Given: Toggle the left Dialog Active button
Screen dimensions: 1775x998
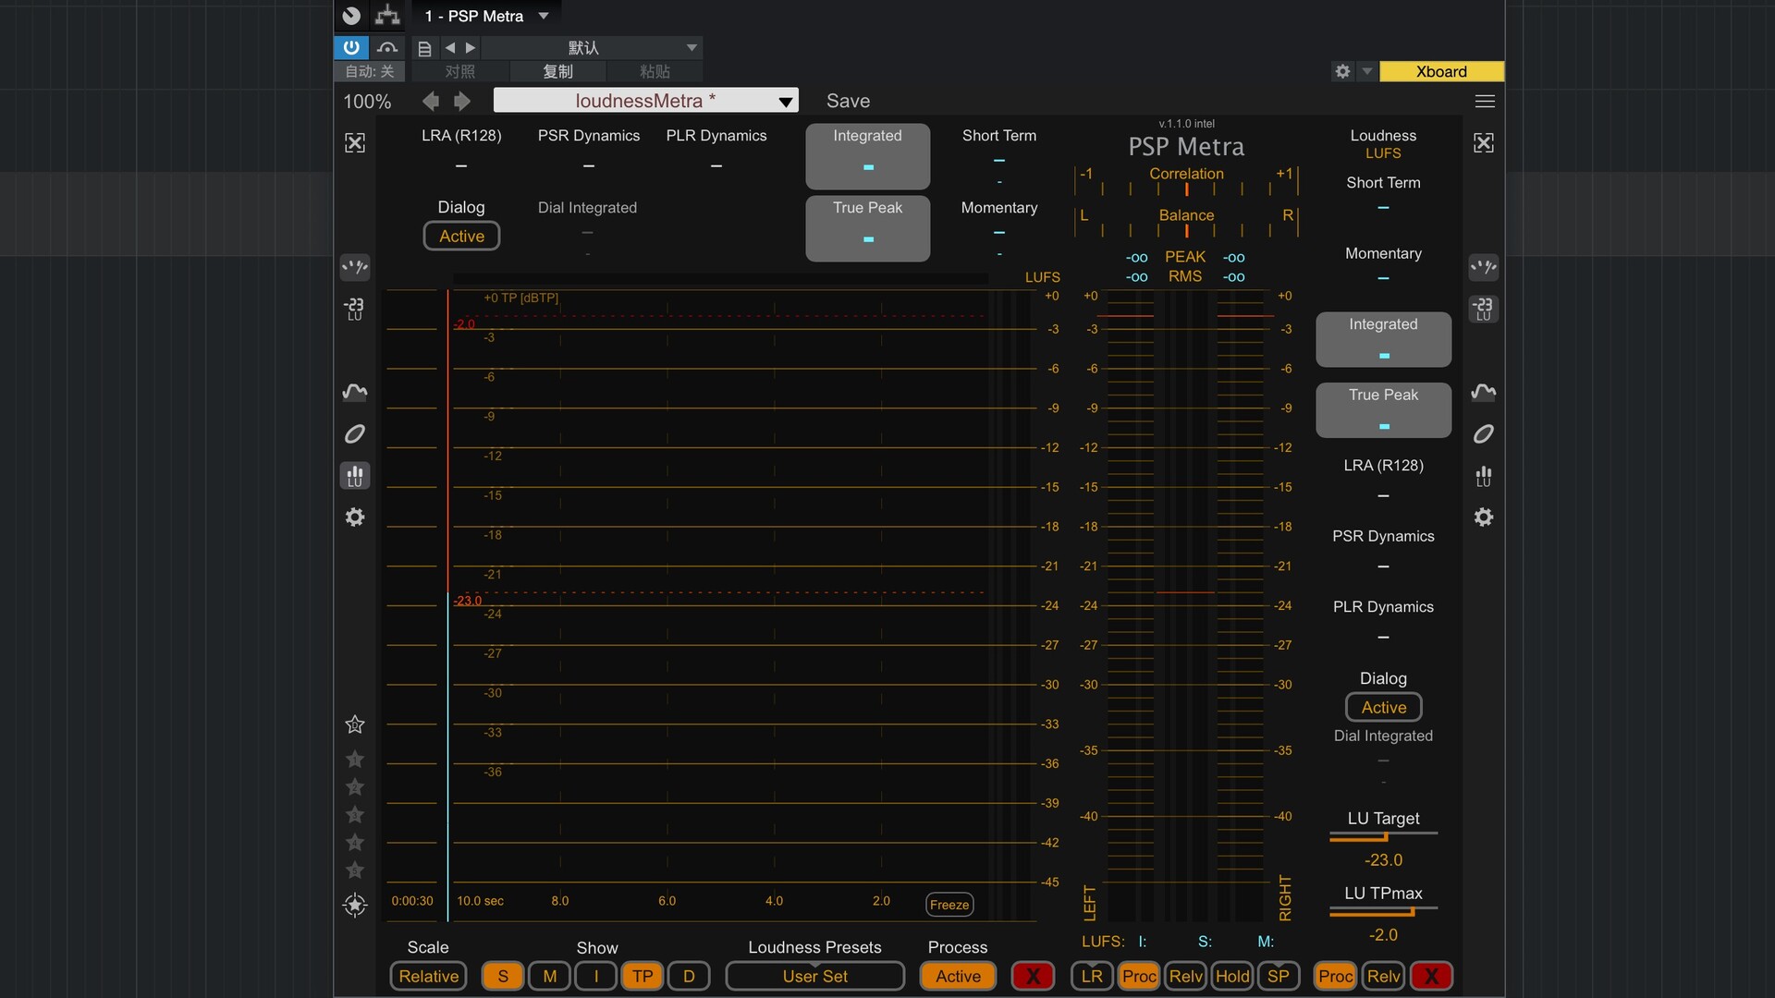Looking at the screenshot, I should [461, 236].
